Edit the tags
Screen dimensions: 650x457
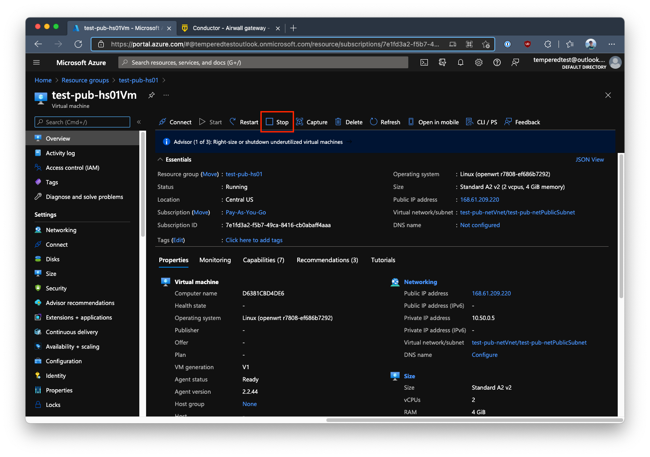178,240
